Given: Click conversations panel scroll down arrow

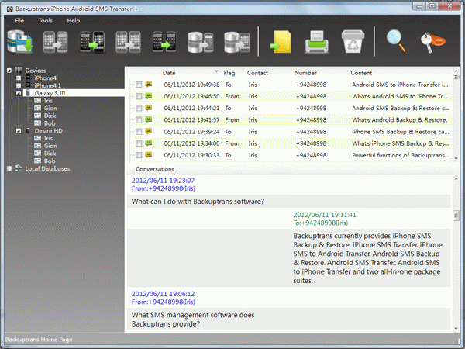Looking at the screenshot, I should coord(456,329).
